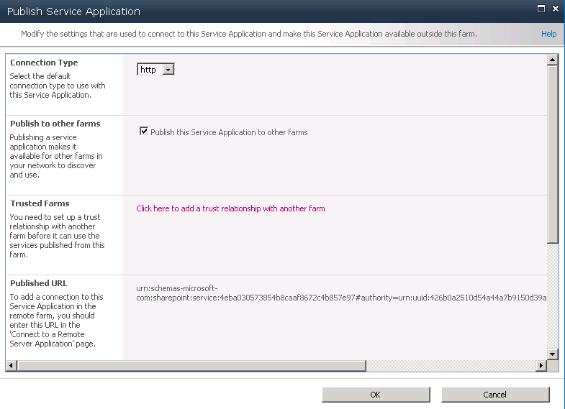565x409 pixels.
Task: Click the add trust relationship link
Action: (230, 208)
